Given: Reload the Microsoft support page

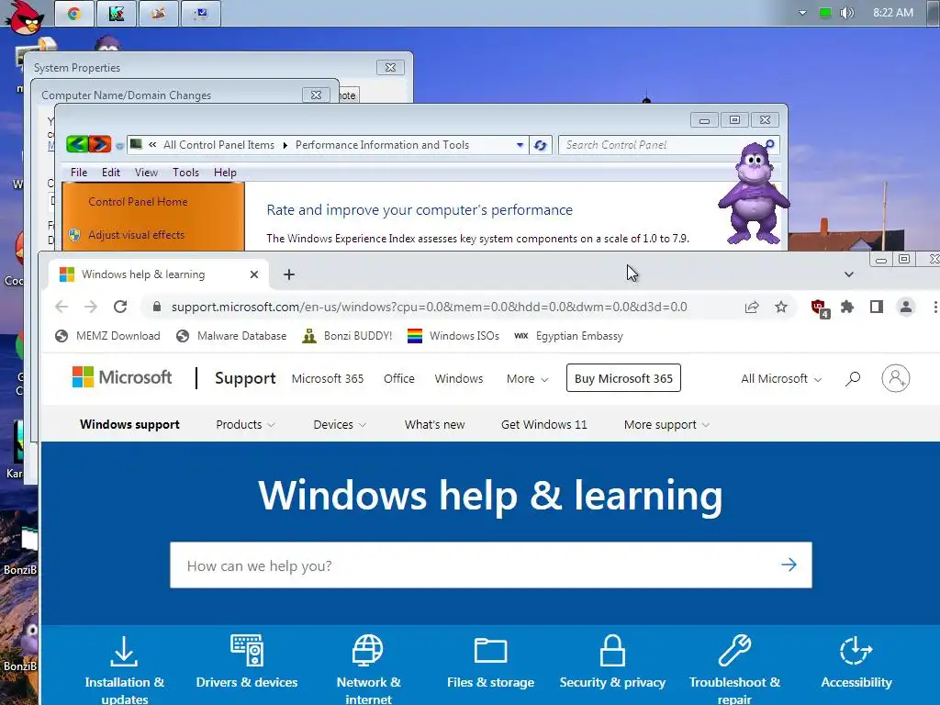Looking at the screenshot, I should (x=120, y=307).
